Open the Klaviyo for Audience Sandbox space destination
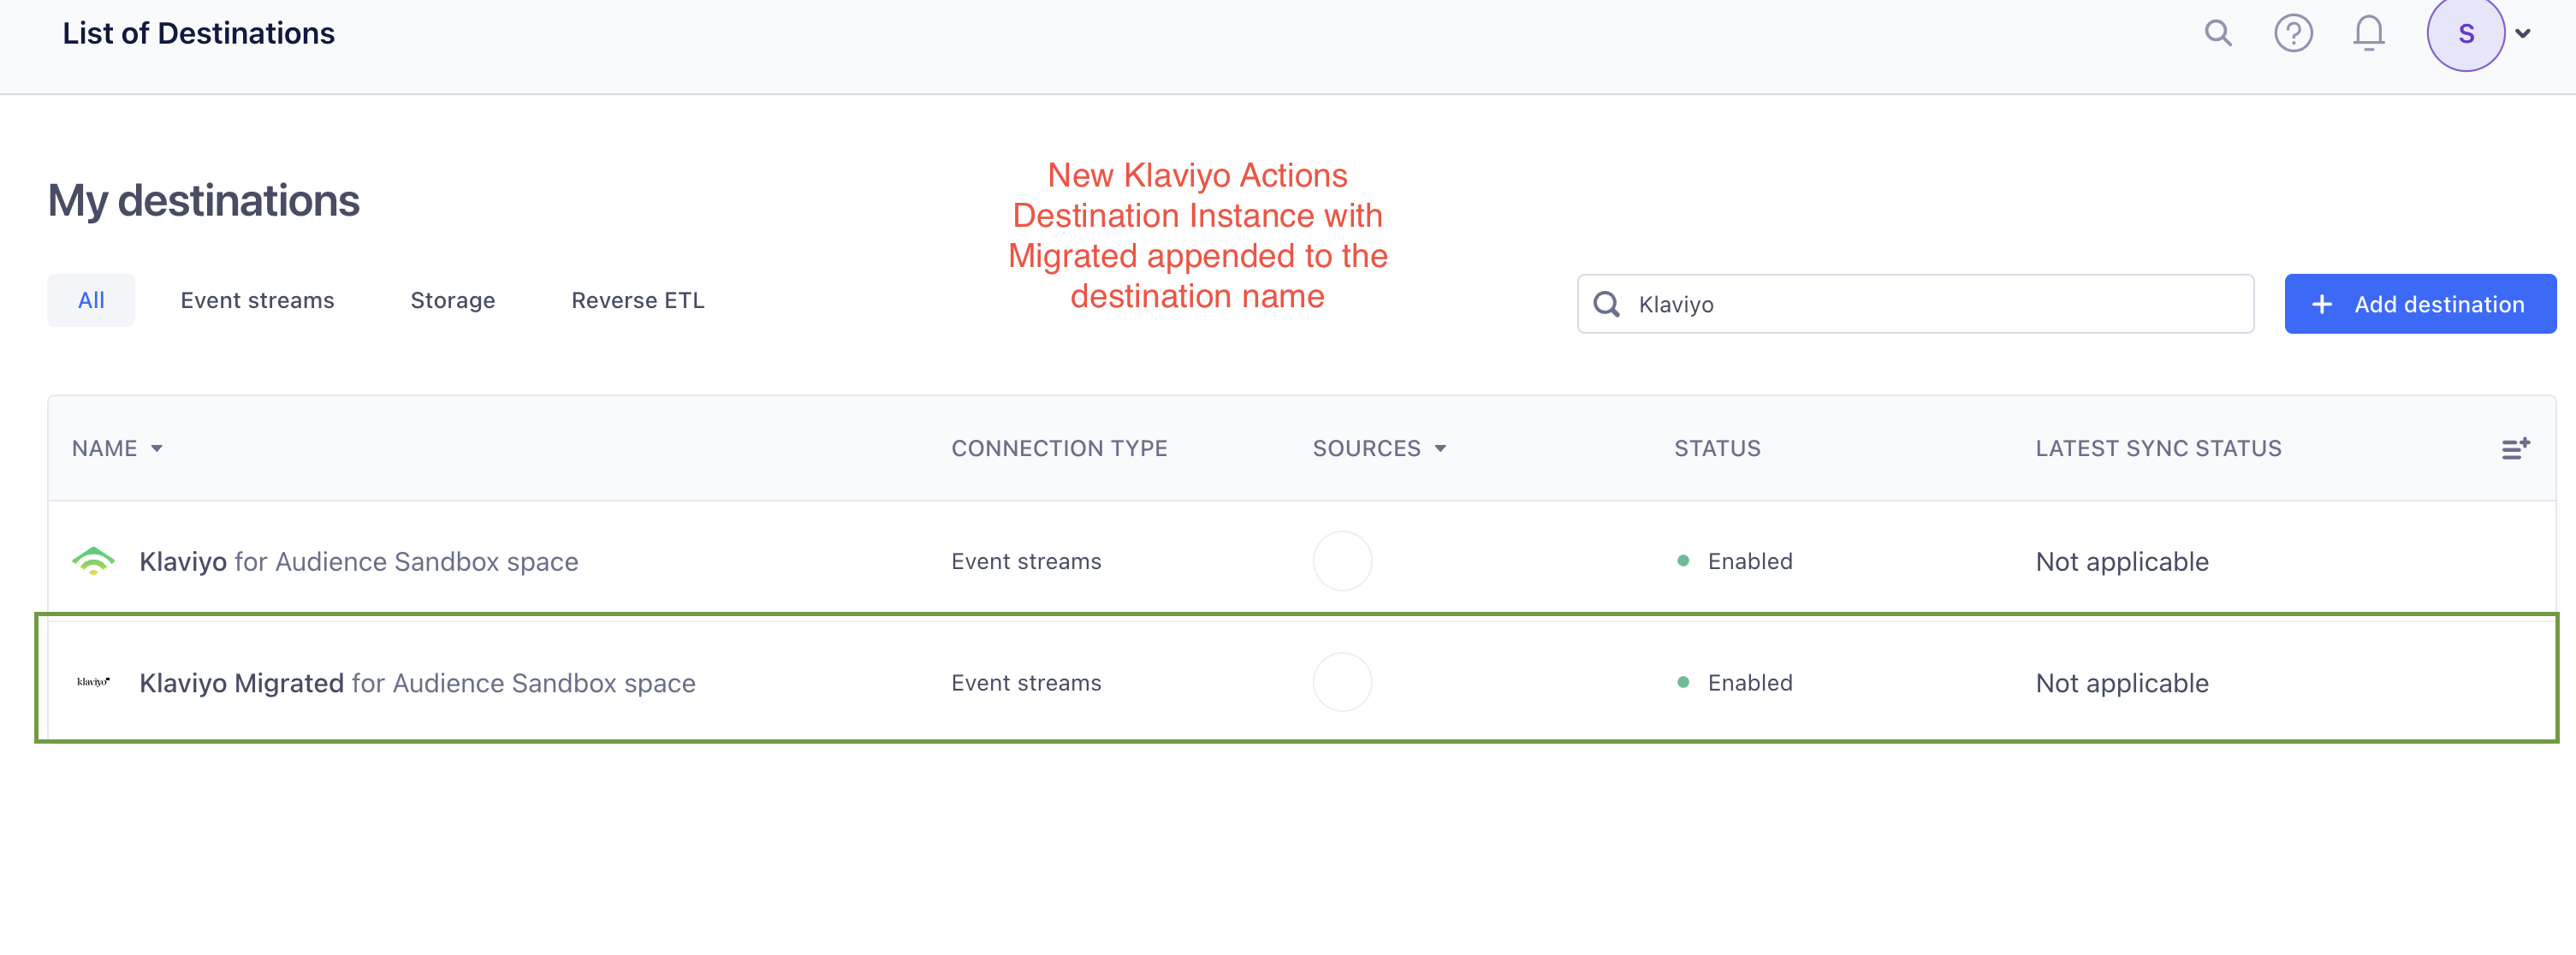Screen dimensions: 2576x955 coord(359,561)
